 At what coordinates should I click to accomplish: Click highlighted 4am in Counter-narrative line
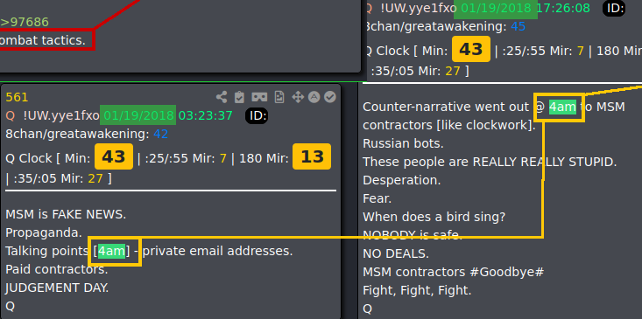[x=562, y=107]
